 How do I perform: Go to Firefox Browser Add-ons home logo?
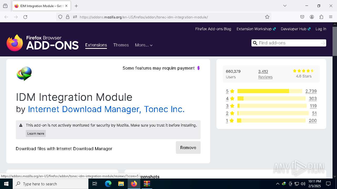pos(42,43)
